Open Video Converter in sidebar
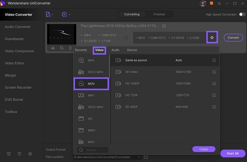The image size is (247, 162). [x=19, y=14]
